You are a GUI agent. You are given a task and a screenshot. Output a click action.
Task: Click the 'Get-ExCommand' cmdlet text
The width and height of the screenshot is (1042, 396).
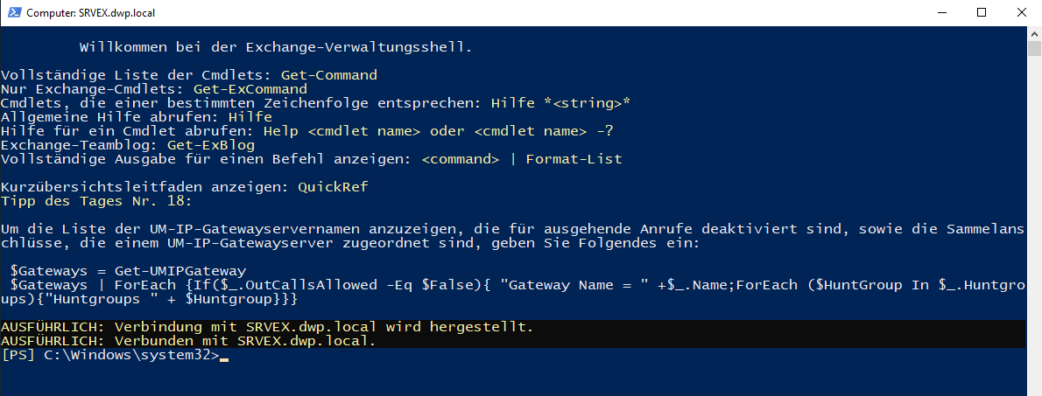click(250, 89)
